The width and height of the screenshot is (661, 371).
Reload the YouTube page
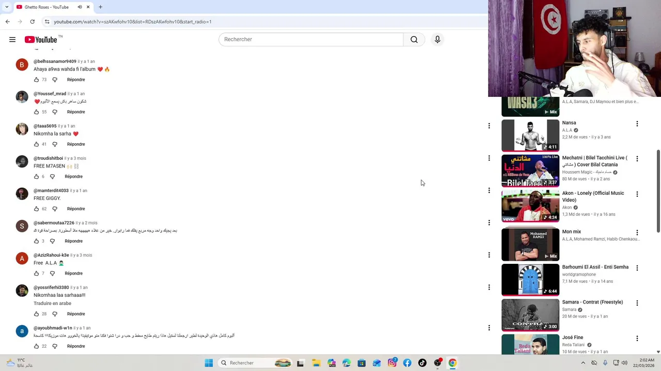32,22
